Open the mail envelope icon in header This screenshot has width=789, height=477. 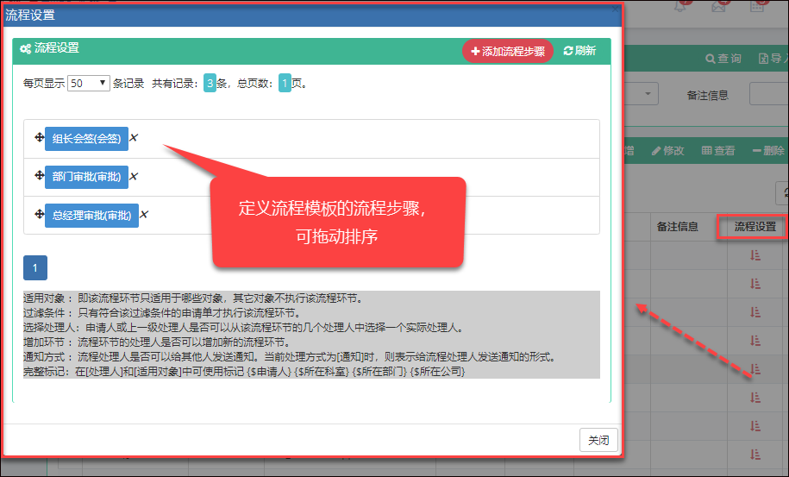point(718,7)
